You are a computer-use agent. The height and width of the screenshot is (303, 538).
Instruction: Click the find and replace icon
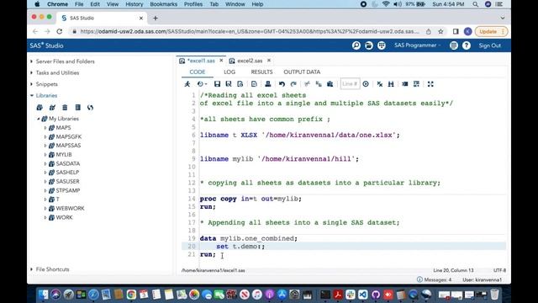(391, 84)
